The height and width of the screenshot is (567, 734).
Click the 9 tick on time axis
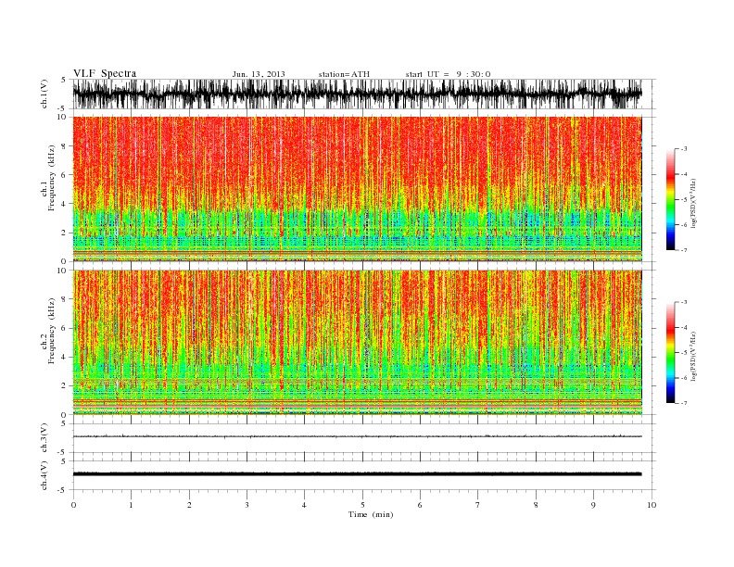pyautogui.click(x=593, y=505)
